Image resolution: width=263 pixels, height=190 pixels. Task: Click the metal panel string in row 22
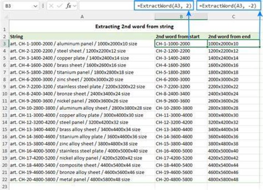(x=82, y=179)
